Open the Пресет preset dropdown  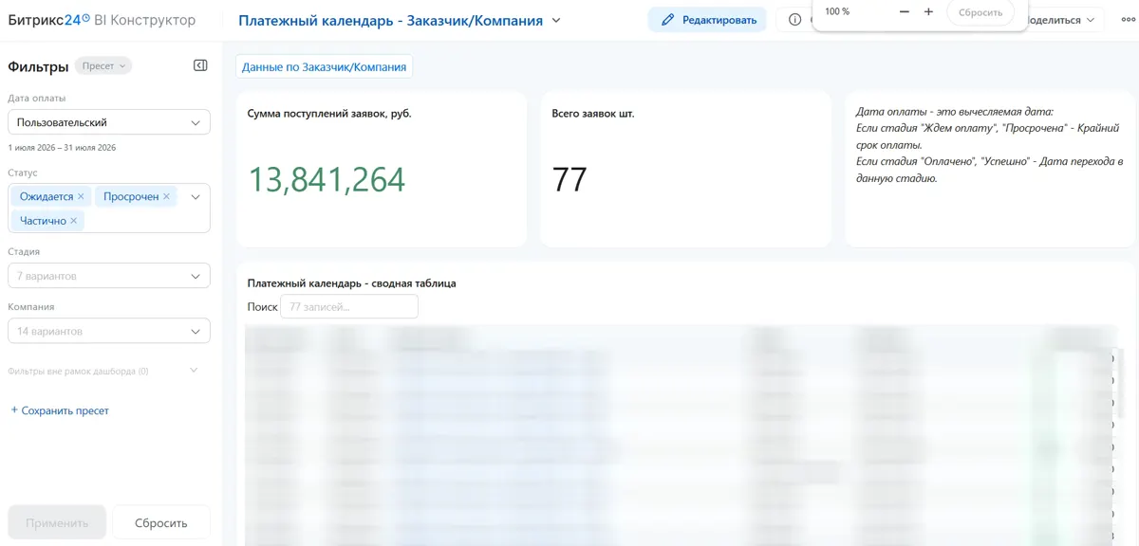[103, 66]
